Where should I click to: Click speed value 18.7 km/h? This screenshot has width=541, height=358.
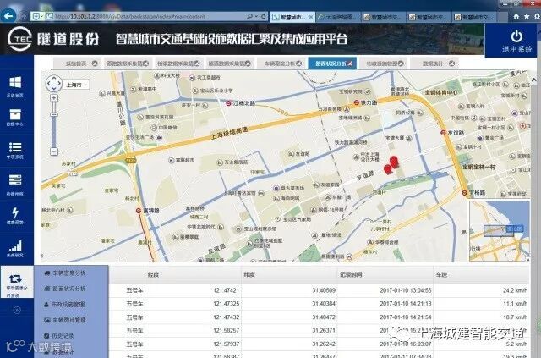(515, 317)
